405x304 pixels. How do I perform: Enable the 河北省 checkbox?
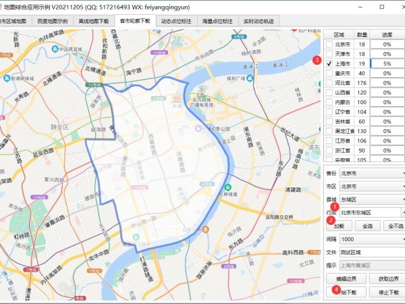[x=329, y=83]
